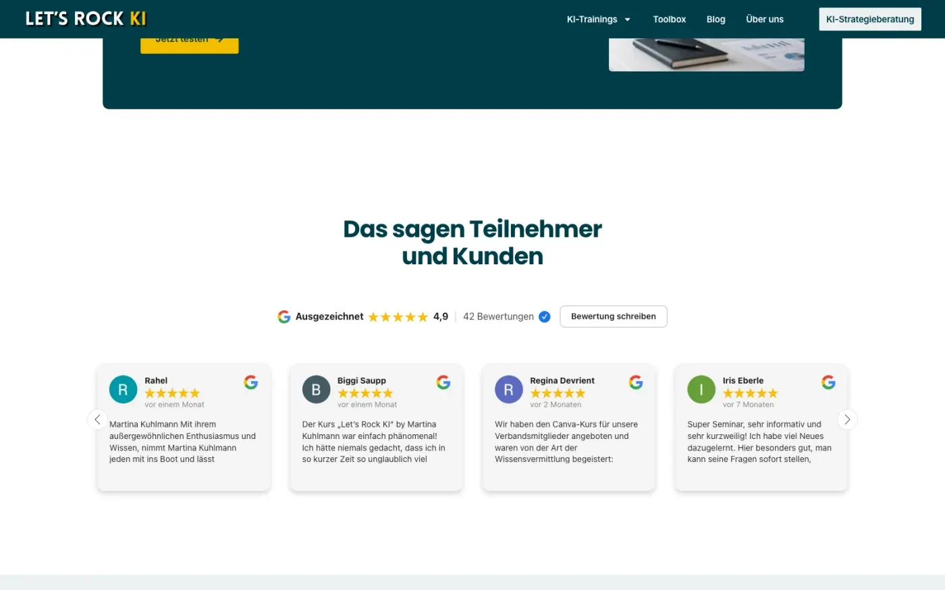Image resolution: width=945 pixels, height=590 pixels.
Task: Click review text starting 'Der Kurs „Let's Rock KI"'
Action: tap(374, 442)
